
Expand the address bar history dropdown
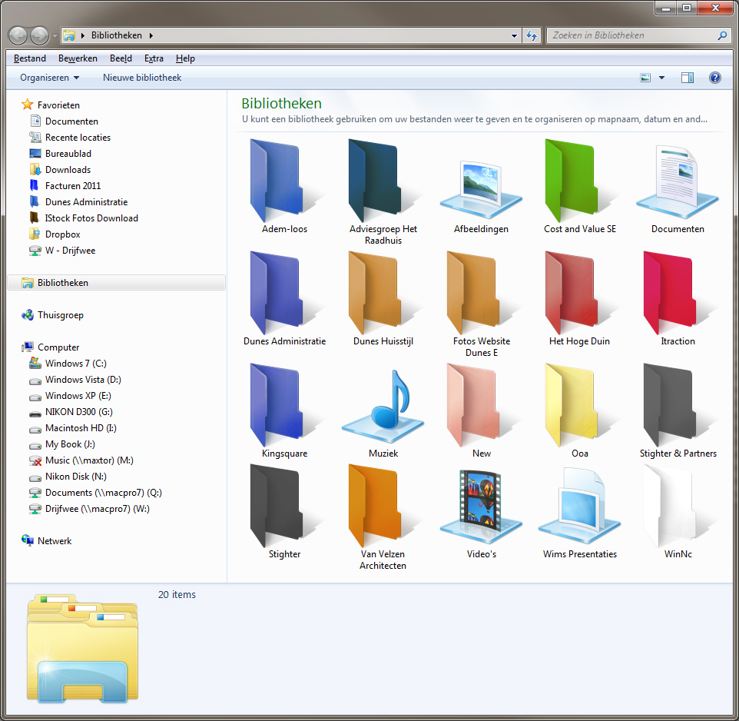tap(513, 35)
